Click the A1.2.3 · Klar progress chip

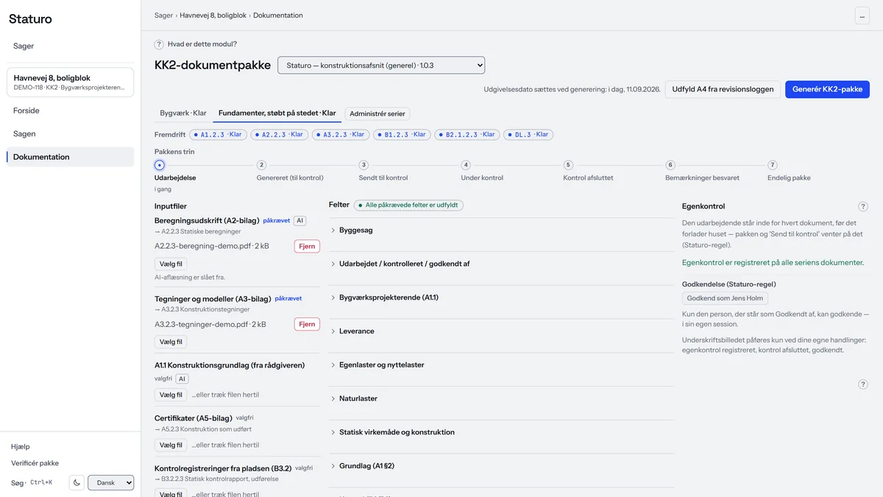click(218, 135)
